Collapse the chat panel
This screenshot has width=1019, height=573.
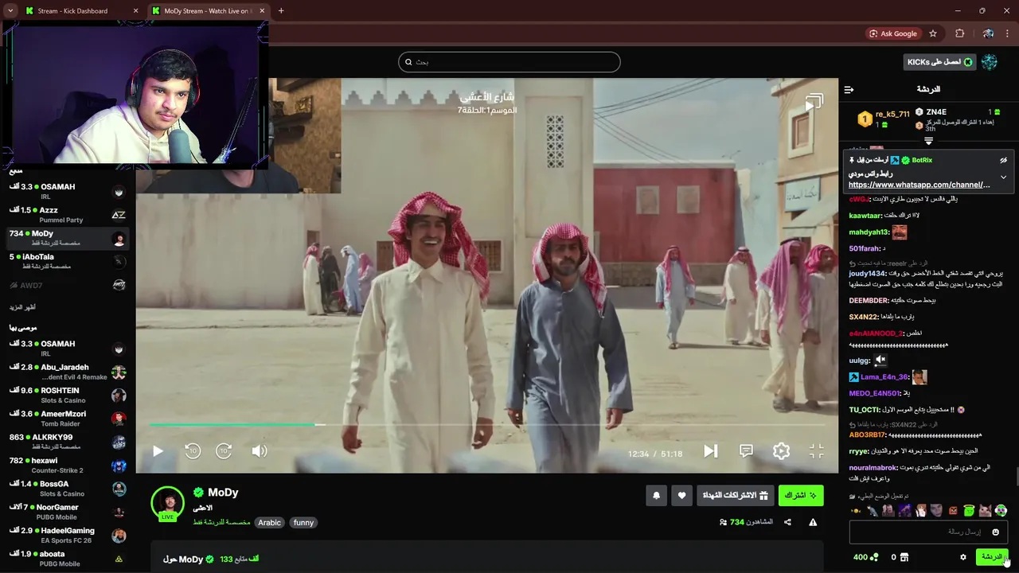(x=849, y=89)
